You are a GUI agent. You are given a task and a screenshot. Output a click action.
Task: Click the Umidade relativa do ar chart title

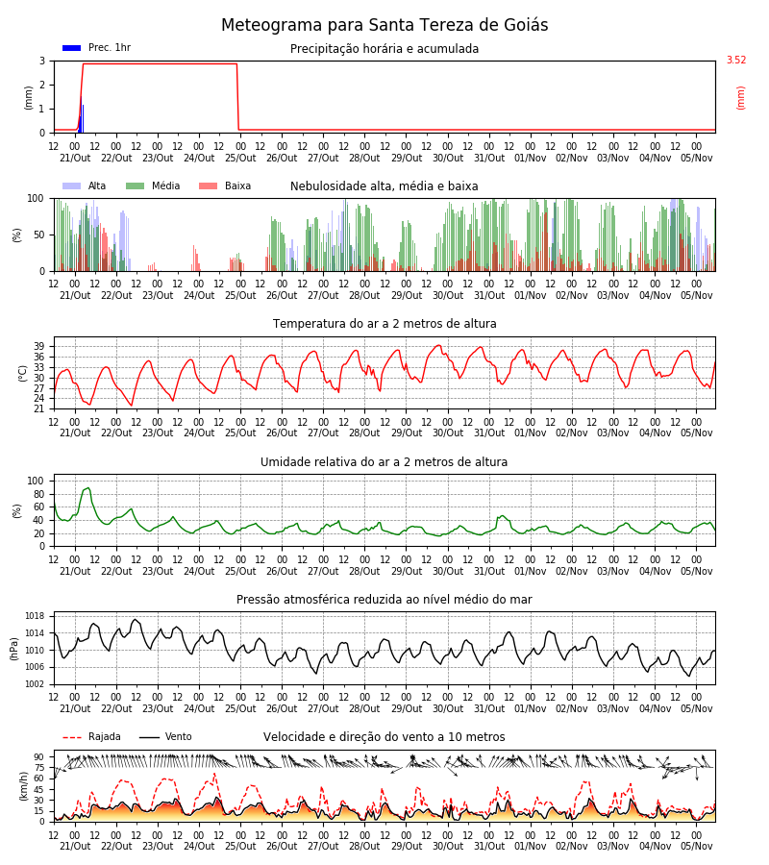(384, 461)
